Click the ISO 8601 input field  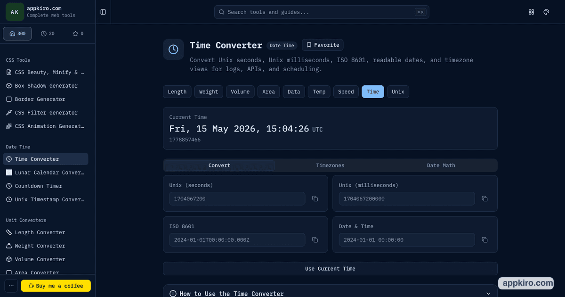[237, 240]
